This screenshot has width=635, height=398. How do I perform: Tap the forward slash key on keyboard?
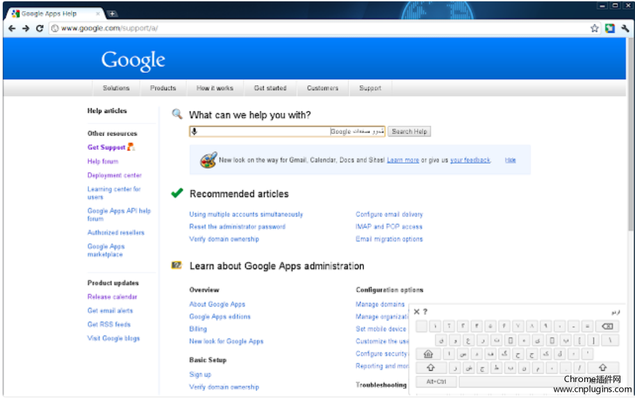[x=579, y=367]
